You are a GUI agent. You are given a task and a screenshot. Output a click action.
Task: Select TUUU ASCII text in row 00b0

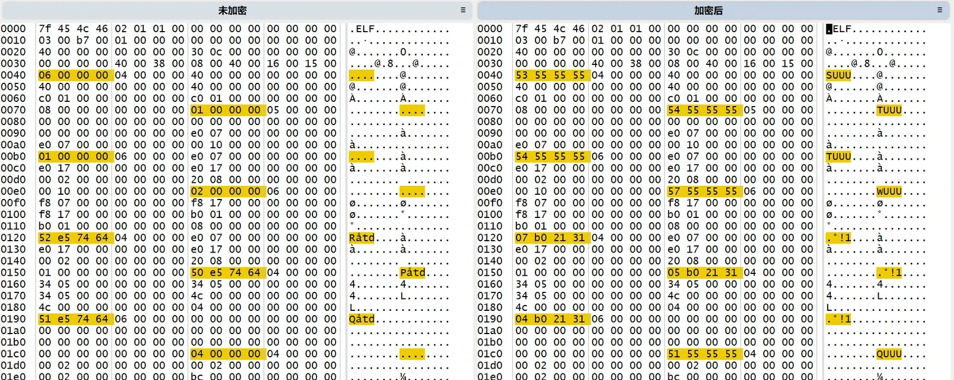[x=838, y=157]
